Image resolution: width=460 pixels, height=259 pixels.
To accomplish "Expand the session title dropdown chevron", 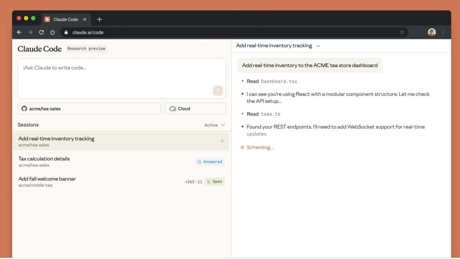I will [318, 46].
